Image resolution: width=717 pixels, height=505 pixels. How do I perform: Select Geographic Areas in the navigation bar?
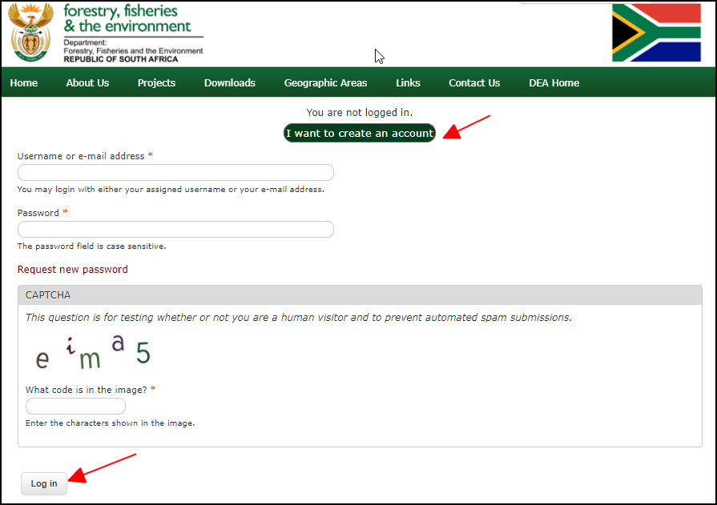pos(325,83)
